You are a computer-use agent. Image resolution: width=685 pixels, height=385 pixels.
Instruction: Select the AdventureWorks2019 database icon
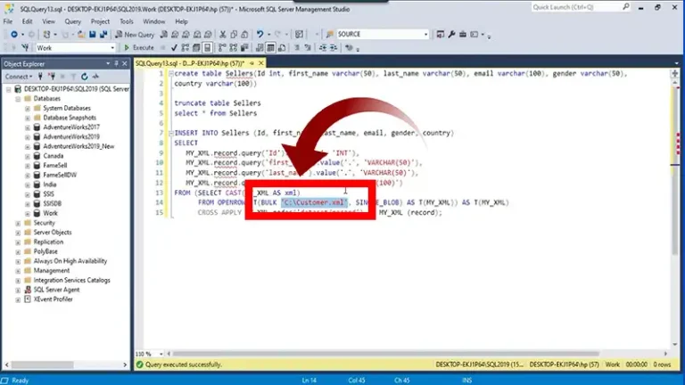point(37,136)
